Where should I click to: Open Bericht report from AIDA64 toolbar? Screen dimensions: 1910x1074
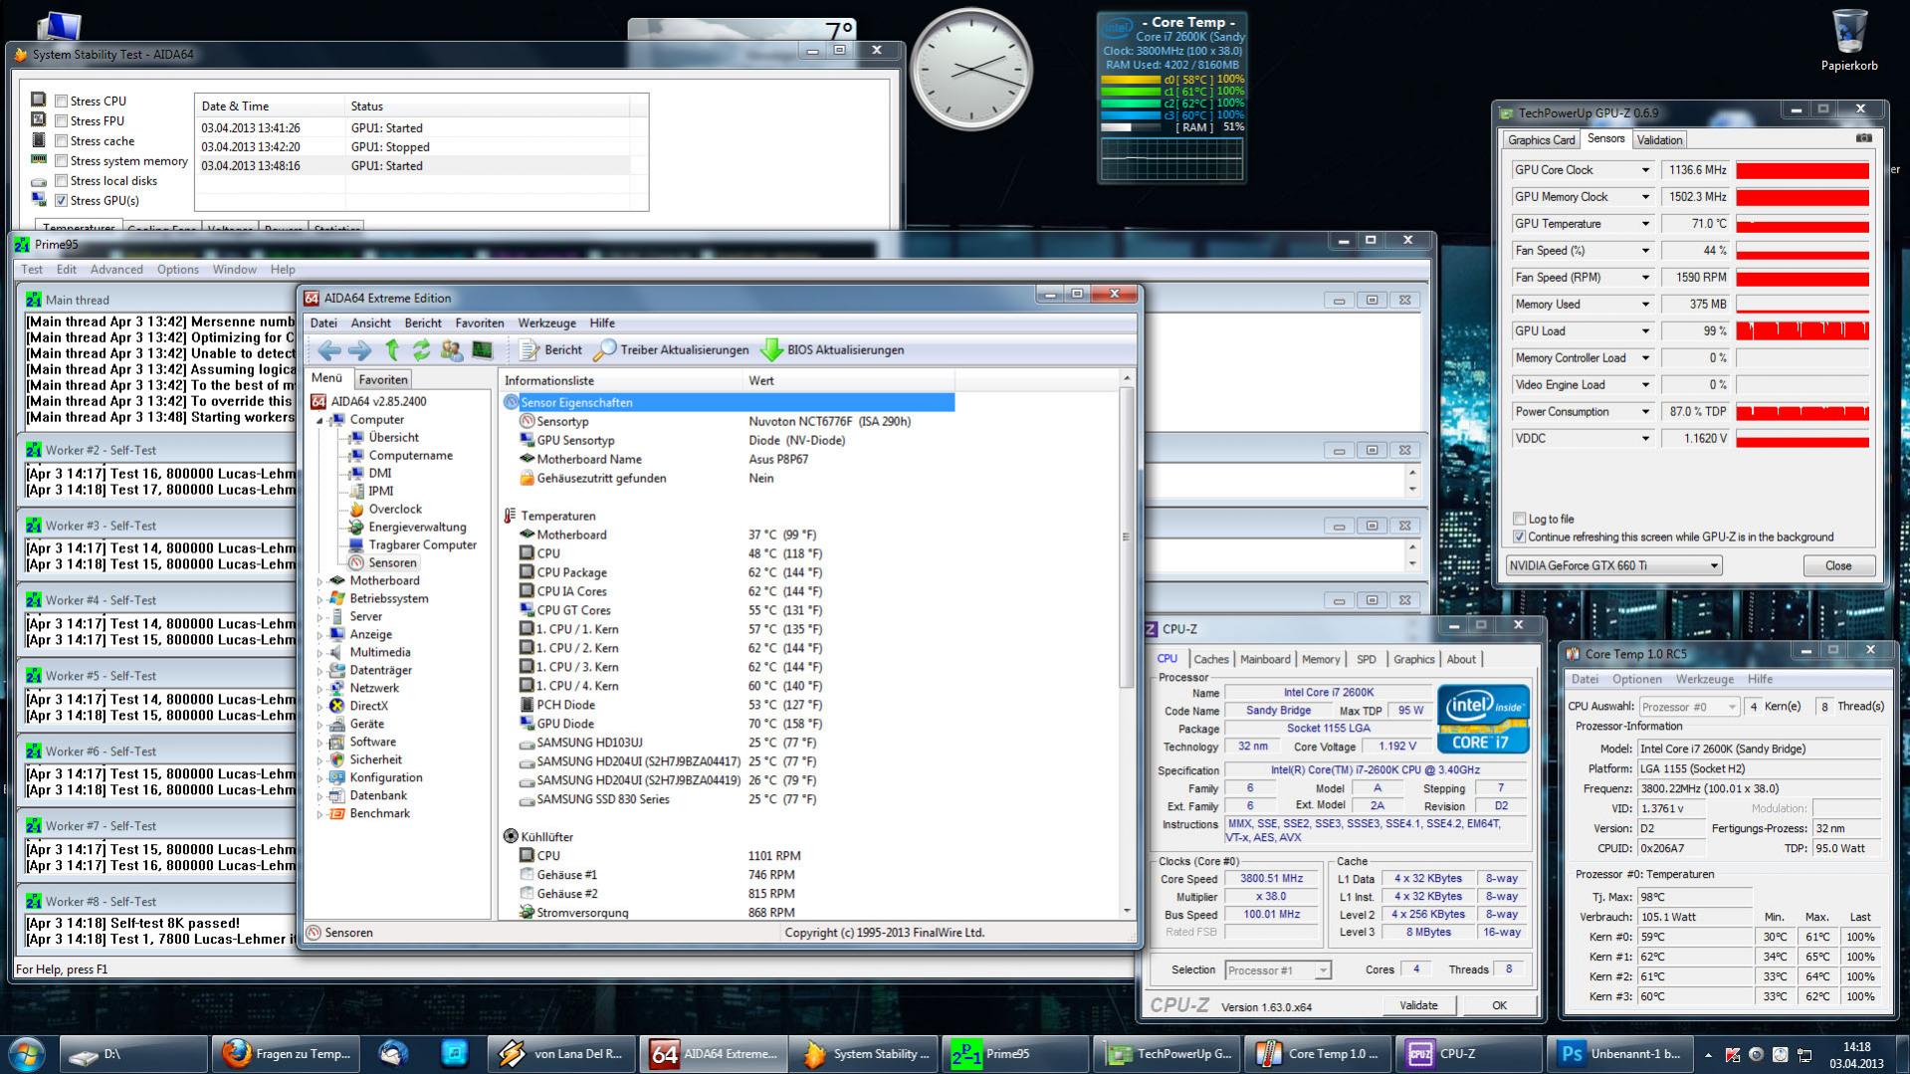coord(550,350)
